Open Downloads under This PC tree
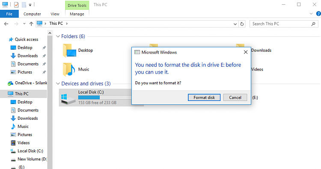This screenshot has height=169, width=321. 28,118
